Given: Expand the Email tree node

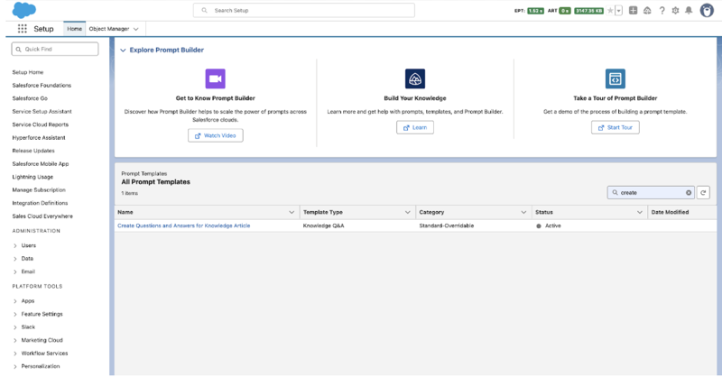Looking at the screenshot, I should coord(15,272).
